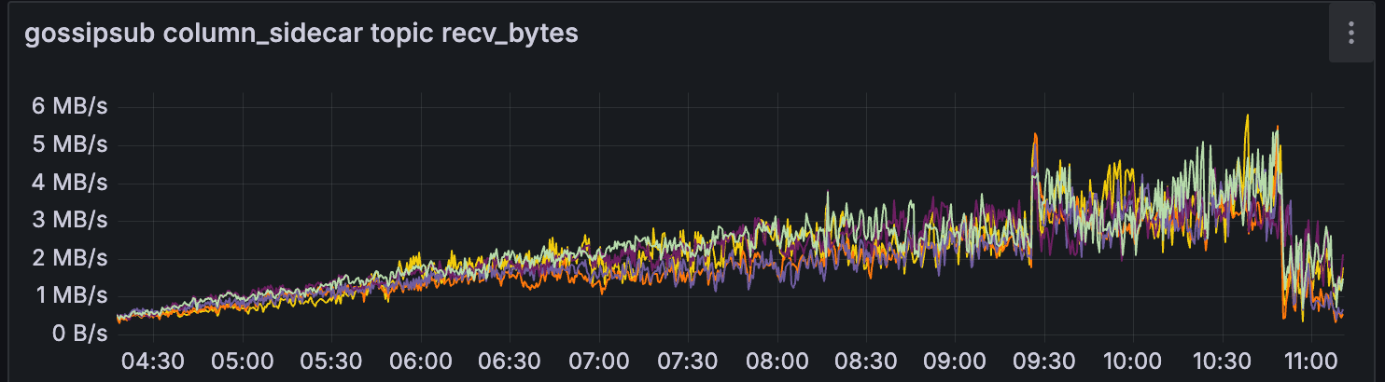Viewport: 1385px width, 382px height.
Task: Click the highest yellow peak near 10:40
Action: [x=1247, y=116]
